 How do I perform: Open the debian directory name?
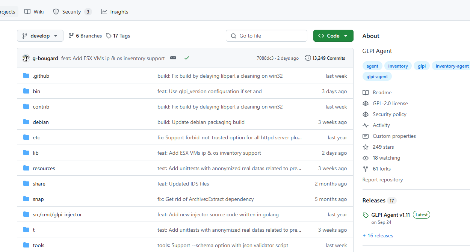click(x=41, y=122)
